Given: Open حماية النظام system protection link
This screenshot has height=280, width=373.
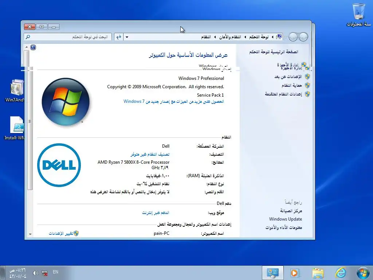Looking at the screenshot, I should 292,85.
